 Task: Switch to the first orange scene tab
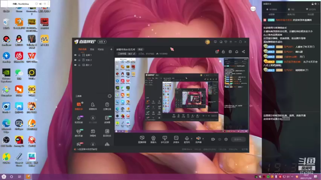(82, 49)
